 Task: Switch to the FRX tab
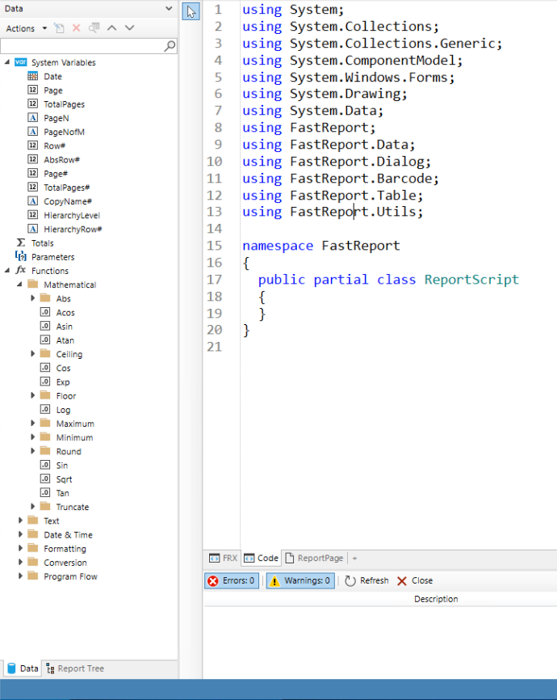tap(223, 558)
